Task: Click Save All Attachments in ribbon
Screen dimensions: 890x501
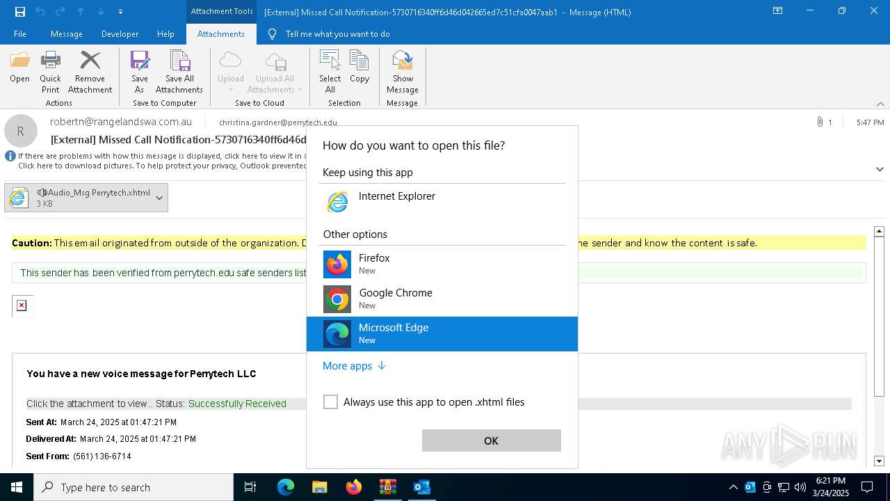Action: [179, 72]
